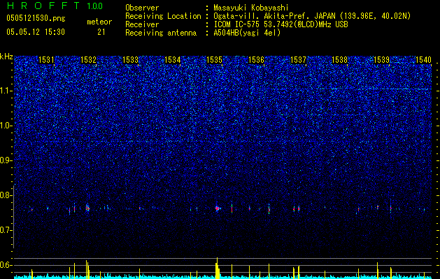Click the meteor count value 21
440x279 pixels.
coord(101,32)
